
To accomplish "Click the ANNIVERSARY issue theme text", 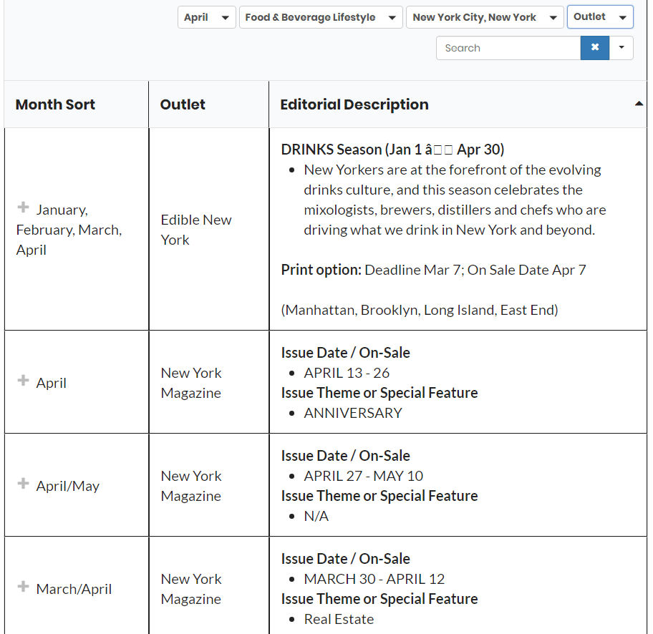I will pos(353,413).
